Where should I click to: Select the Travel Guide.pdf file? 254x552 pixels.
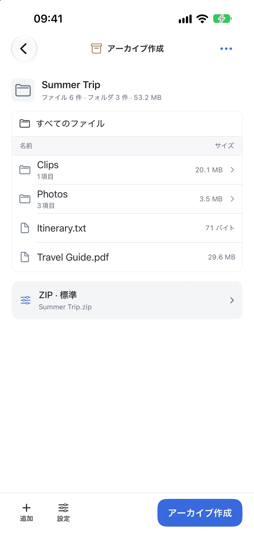[127, 257]
